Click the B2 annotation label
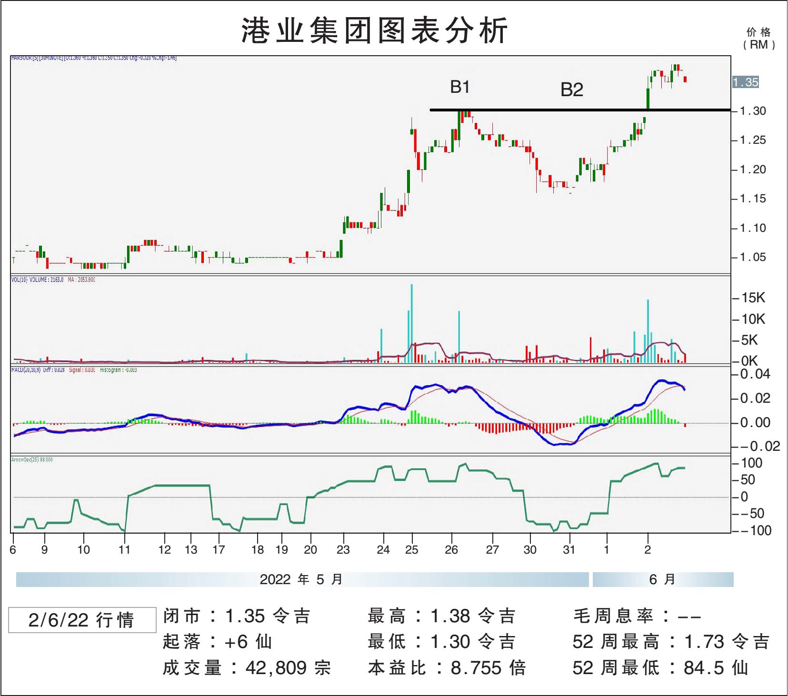This screenshot has width=788, height=696. (x=571, y=90)
